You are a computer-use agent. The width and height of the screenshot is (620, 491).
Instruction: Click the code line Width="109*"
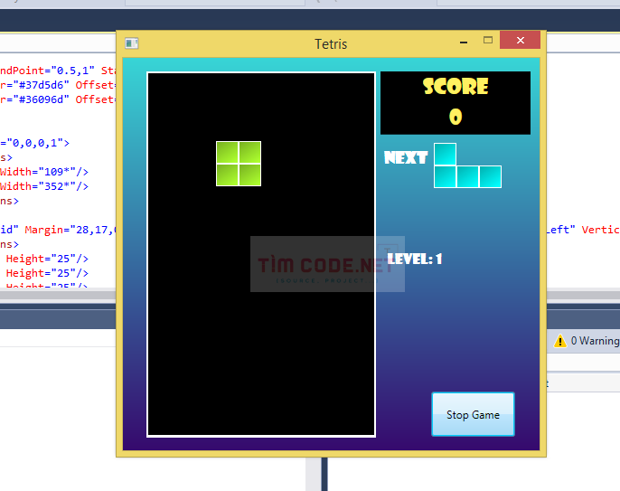coord(44,172)
